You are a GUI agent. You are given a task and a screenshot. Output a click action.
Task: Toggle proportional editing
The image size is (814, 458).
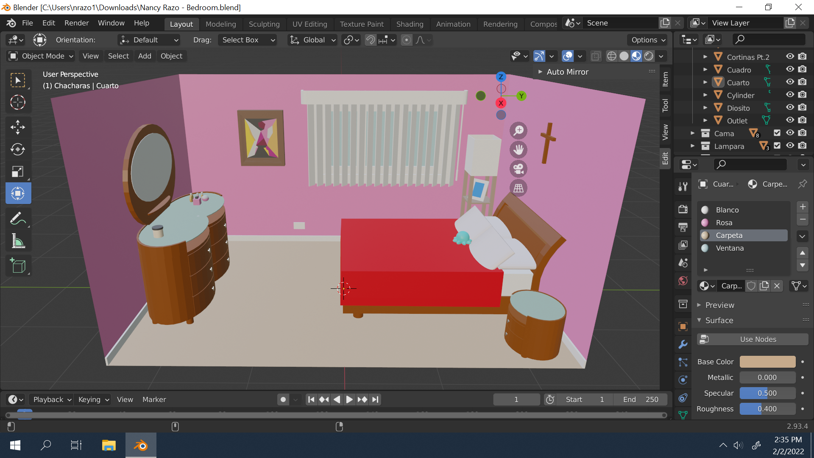[406, 40]
